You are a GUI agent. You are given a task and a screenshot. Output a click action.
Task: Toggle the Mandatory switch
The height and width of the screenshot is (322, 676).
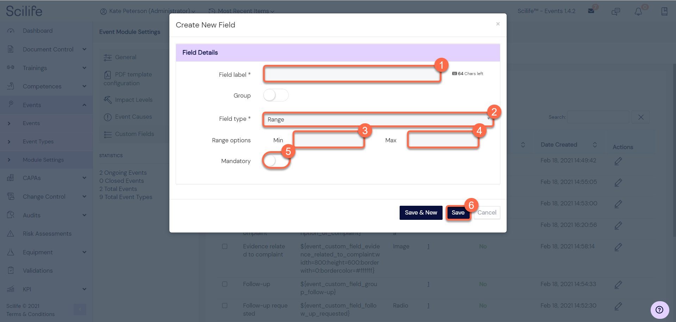276,161
